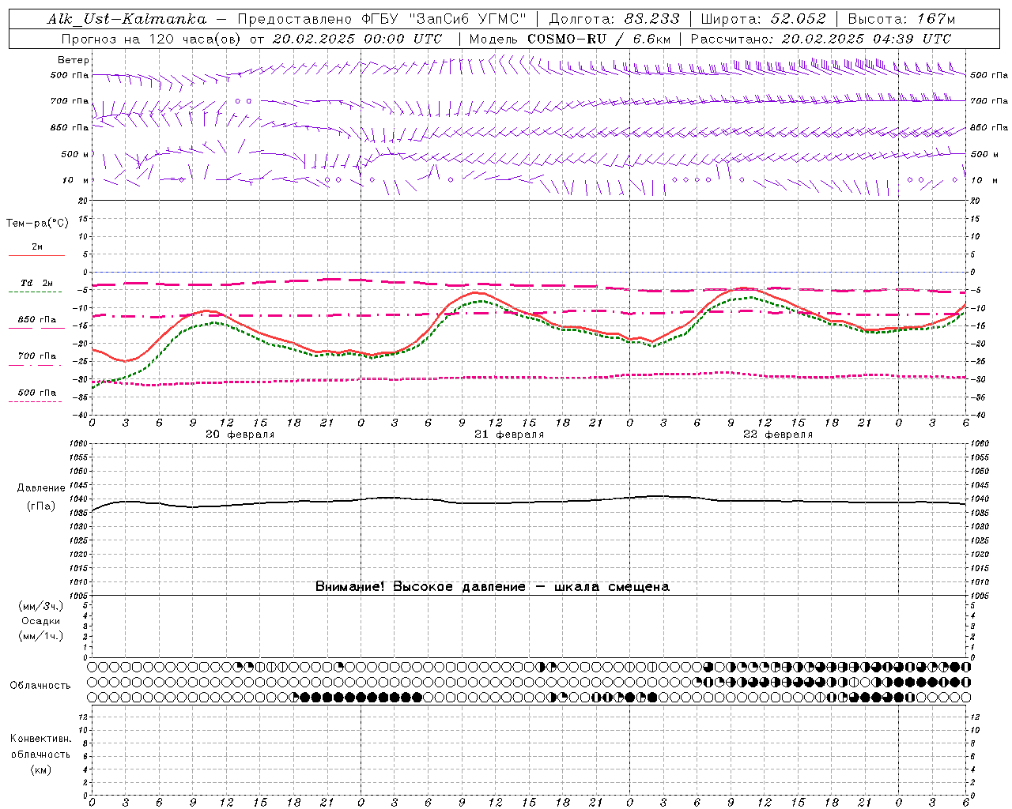1012x809 pixels.
Task: Click the Td 2м dew point legend label
Action: click(36, 283)
